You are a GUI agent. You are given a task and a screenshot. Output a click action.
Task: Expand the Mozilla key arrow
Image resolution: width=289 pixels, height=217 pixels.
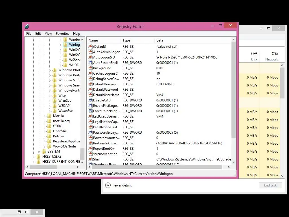(x=44, y=116)
